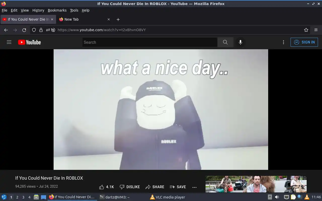Open the Help menu
This screenshot has height=201, width=322.
coord(86,10)
